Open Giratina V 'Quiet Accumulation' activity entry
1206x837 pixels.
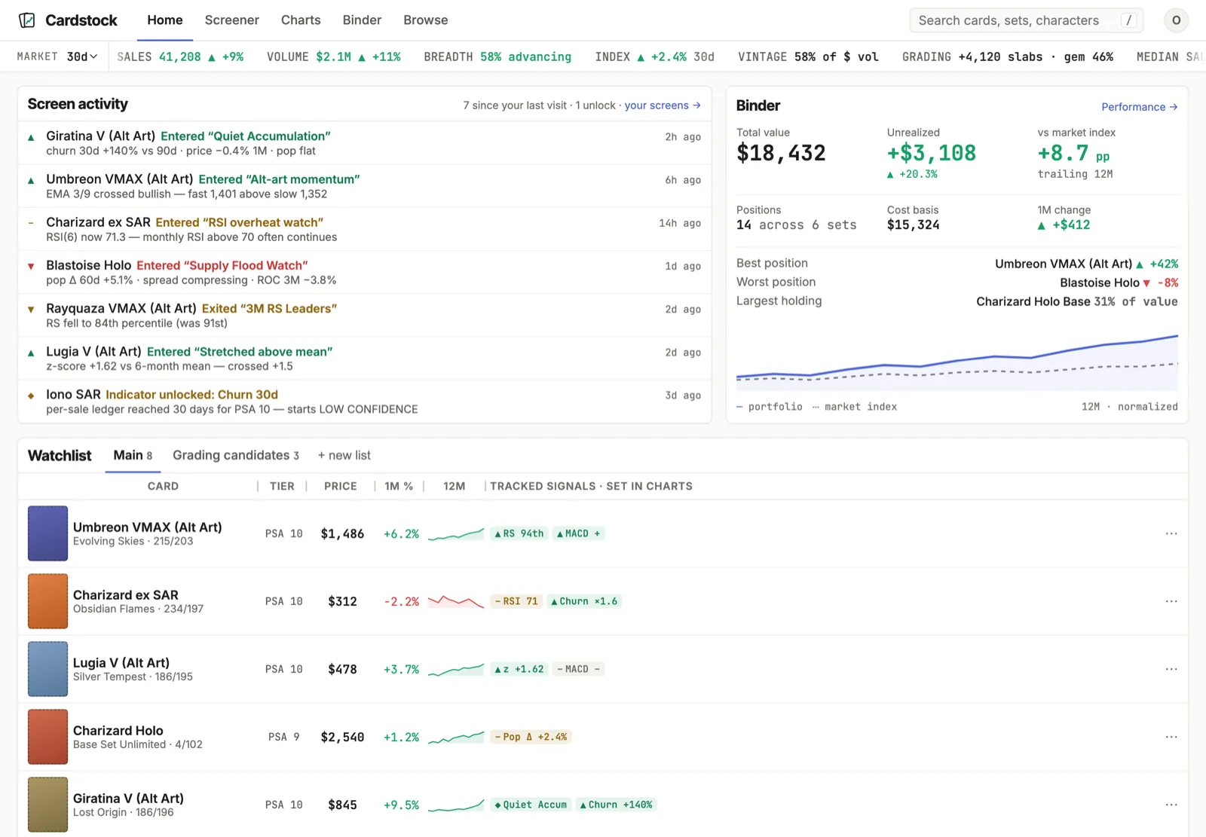(x=365, y=143)
